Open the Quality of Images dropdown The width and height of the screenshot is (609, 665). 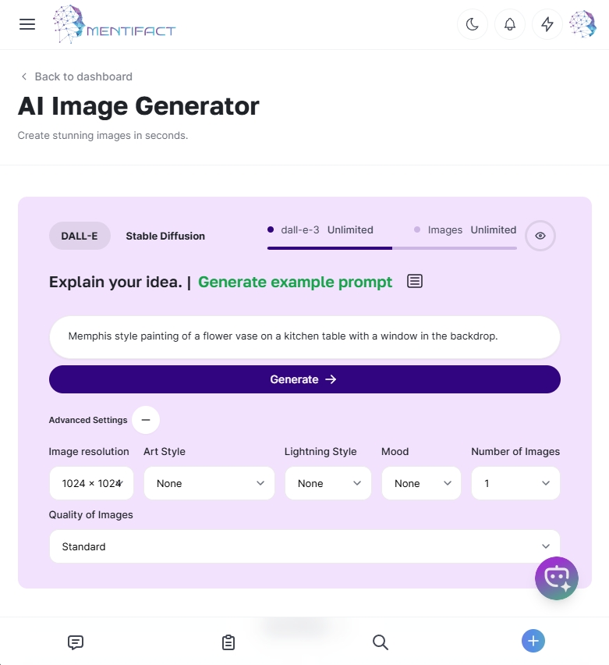tap(305, 546)
